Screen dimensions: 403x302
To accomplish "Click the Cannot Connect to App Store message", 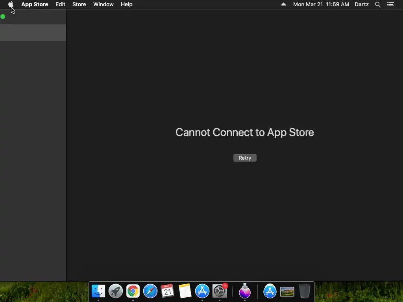I will click(x=245, y=133).
